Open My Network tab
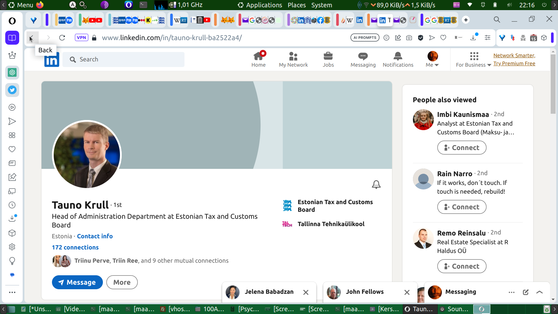558x314 pixels. tap(293, 59)
